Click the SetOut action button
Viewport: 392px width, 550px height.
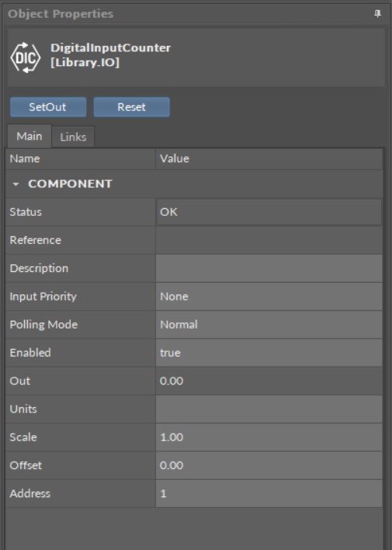click(x=48, y=107)
